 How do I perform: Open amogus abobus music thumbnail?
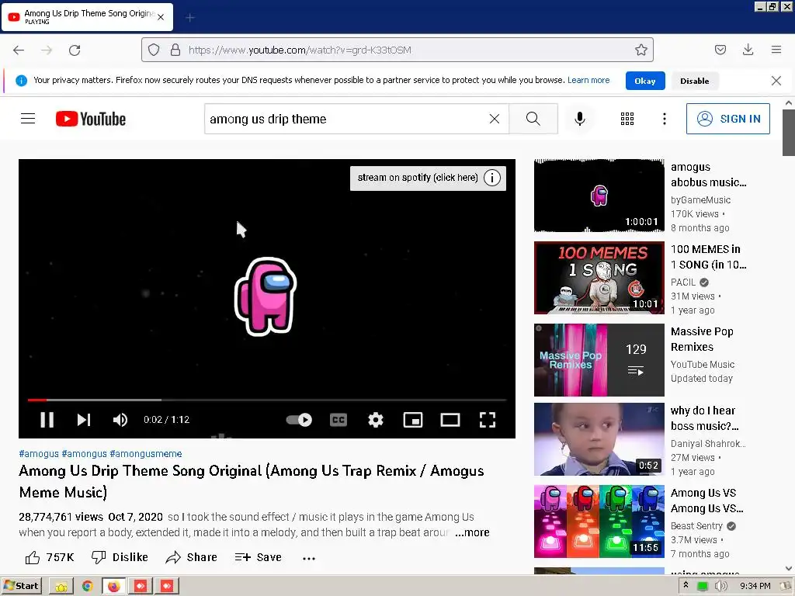[x=599, y=196]
